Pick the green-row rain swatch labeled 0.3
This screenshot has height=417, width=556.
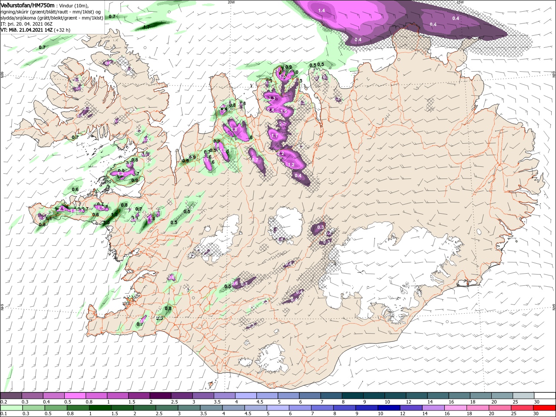coord(33,407)
